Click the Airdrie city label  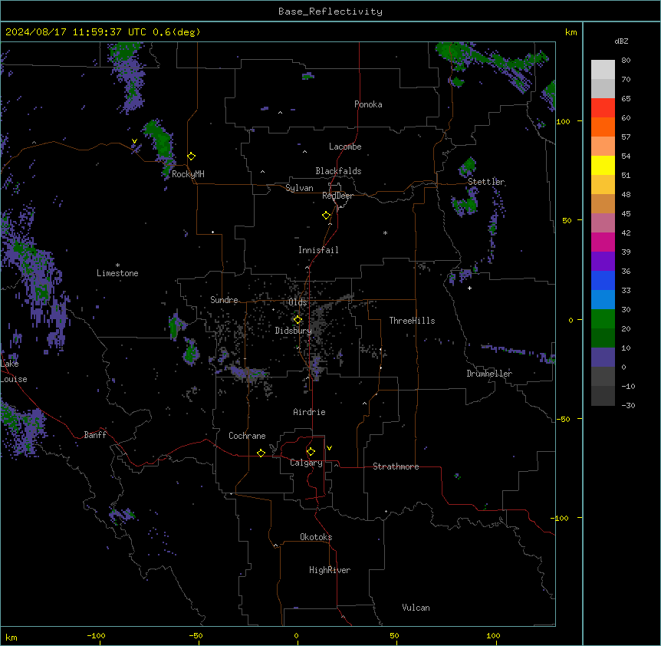coord(309,412)
